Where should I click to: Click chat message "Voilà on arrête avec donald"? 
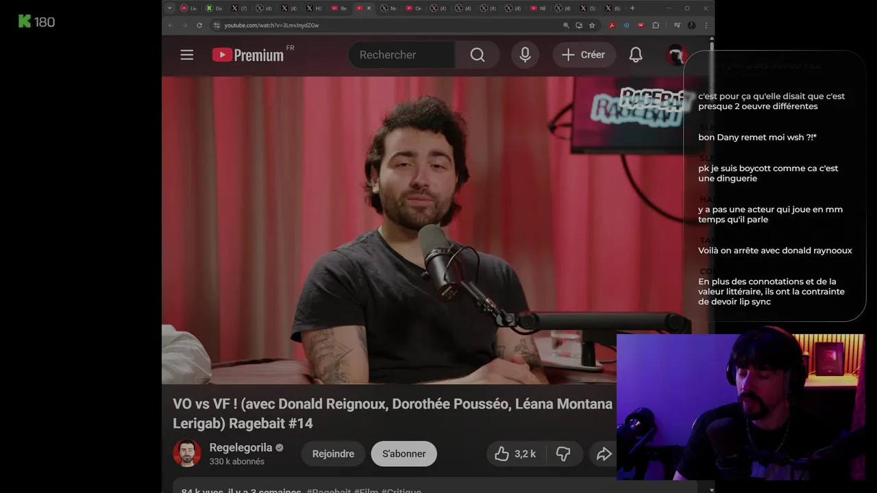775,251
